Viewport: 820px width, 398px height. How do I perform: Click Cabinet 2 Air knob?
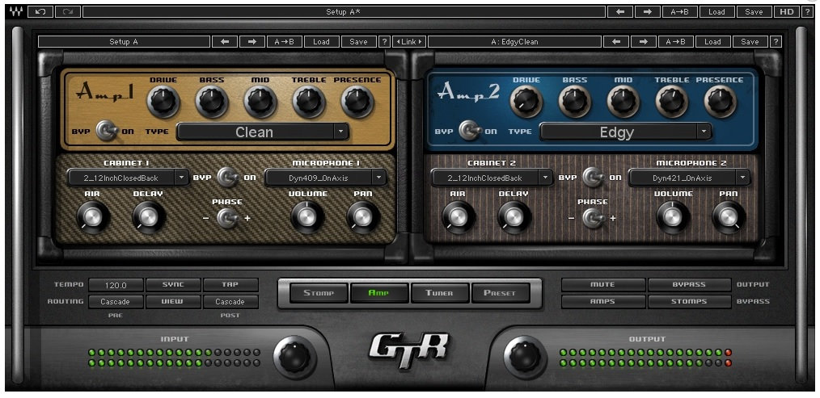(458, 217)
